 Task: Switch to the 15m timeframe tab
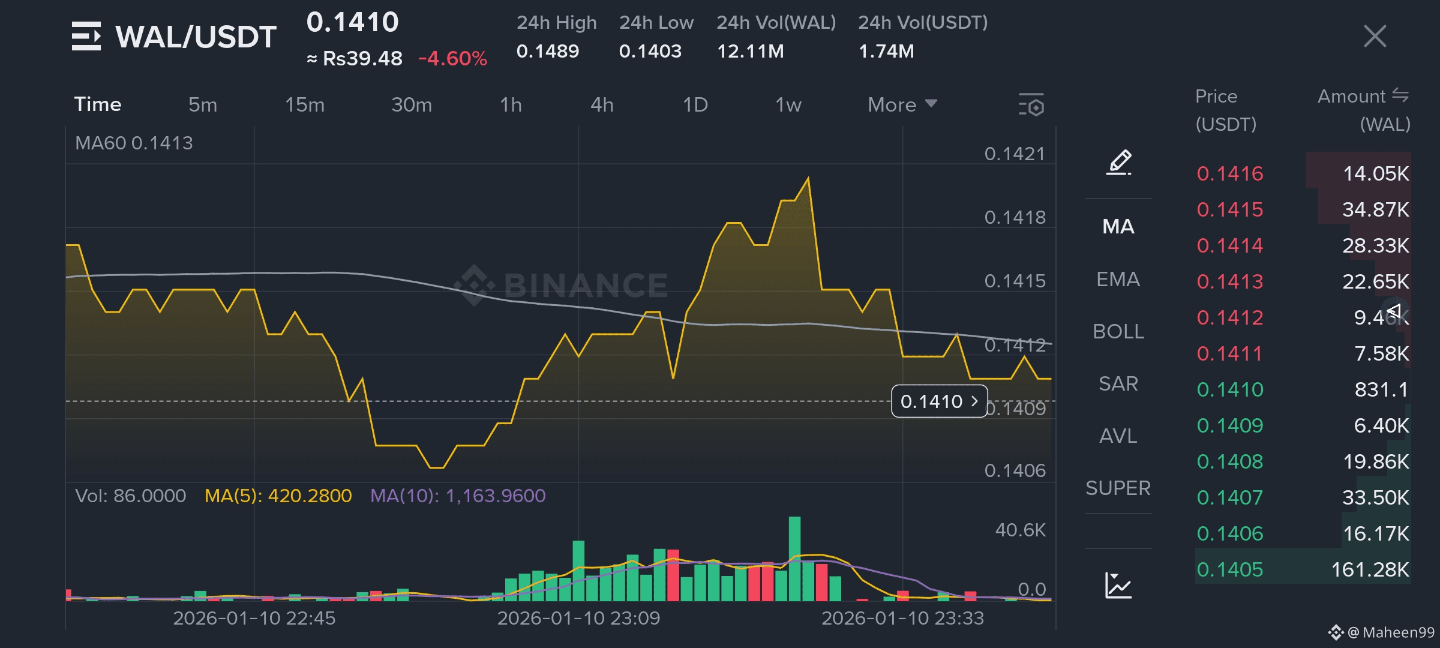point(304,105)
